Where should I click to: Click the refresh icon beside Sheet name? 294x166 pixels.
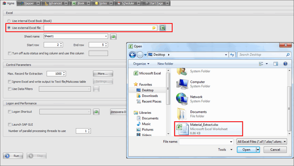point(113,37)
